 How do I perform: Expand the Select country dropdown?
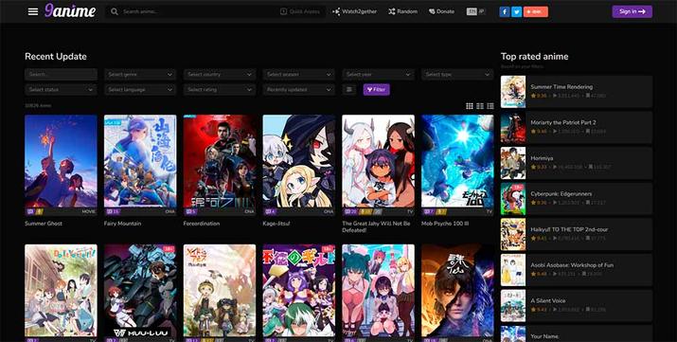220,74
